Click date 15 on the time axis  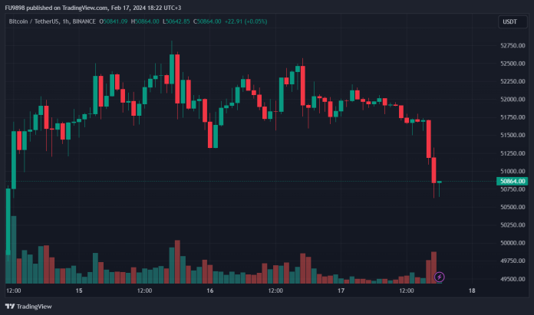(78, 291)
